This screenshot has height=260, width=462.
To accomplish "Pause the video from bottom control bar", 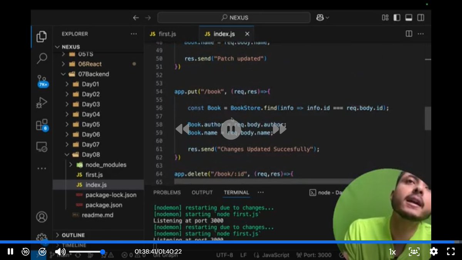I will pos(10,252).
